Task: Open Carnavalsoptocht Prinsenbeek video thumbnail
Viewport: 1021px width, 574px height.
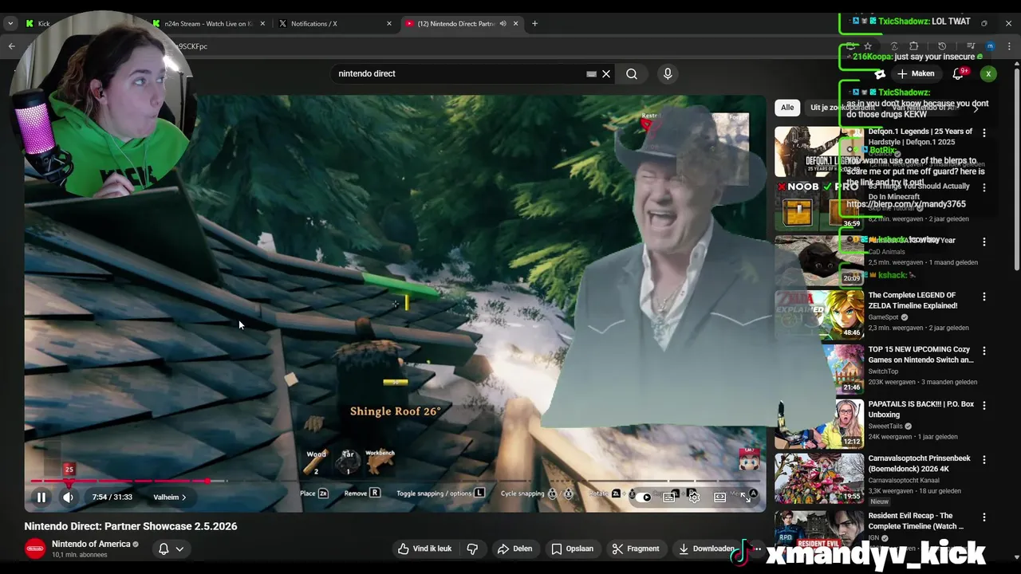Action: (x=818, y=478)
